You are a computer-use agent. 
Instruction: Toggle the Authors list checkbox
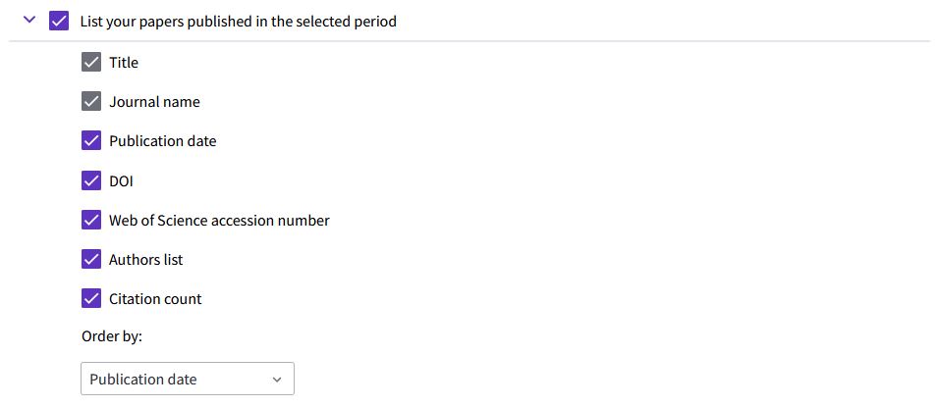(91, 259)
